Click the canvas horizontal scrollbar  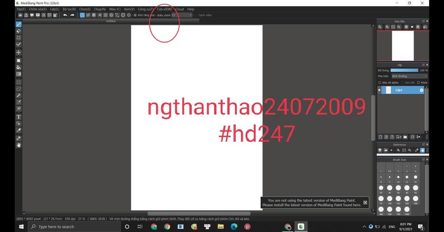199,214
